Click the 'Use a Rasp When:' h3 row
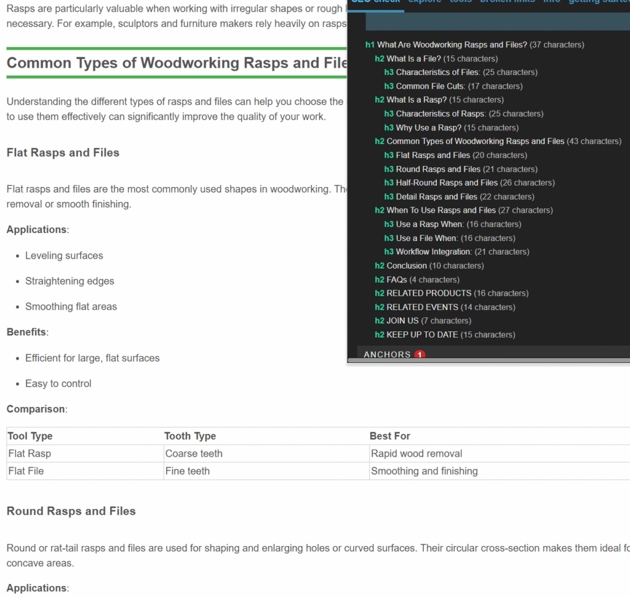This screenshot has height=597, width=630. [452, 224]
